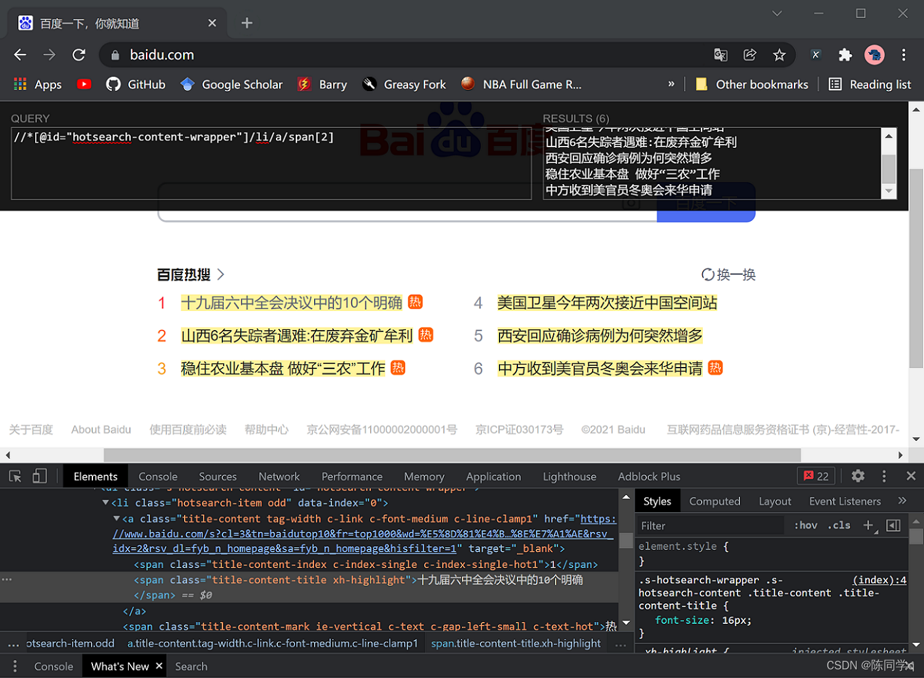Open tab search dropdown arrow
The width and height of the screenshot is (924, 678).
(777, 13)
